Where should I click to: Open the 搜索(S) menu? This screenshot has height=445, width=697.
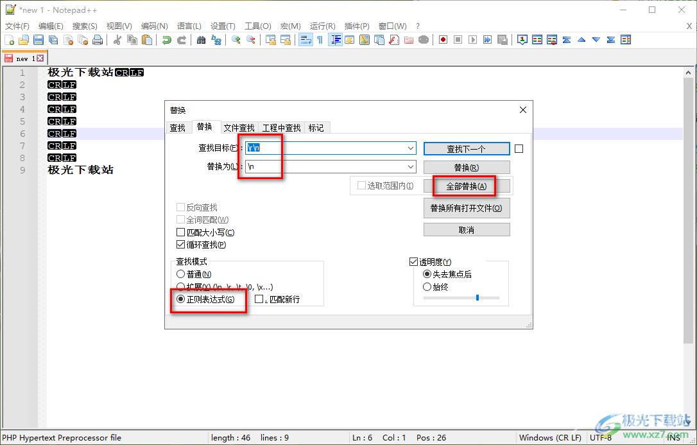click(x=85, y=26)
